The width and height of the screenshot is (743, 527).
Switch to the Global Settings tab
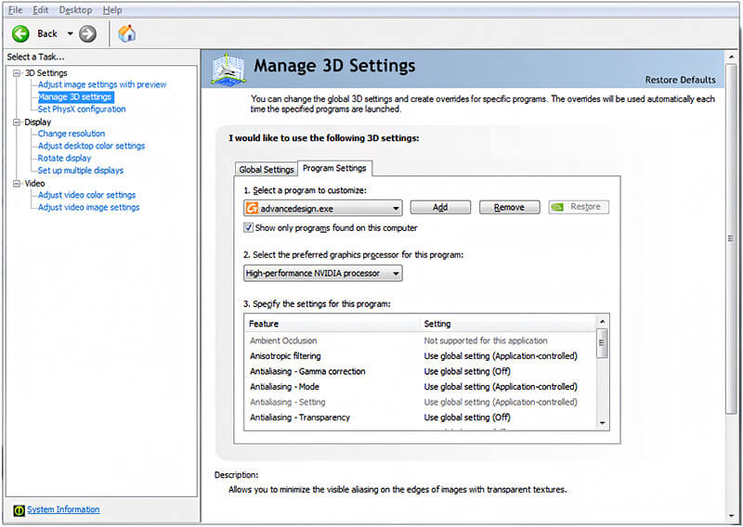pos(267,170)
